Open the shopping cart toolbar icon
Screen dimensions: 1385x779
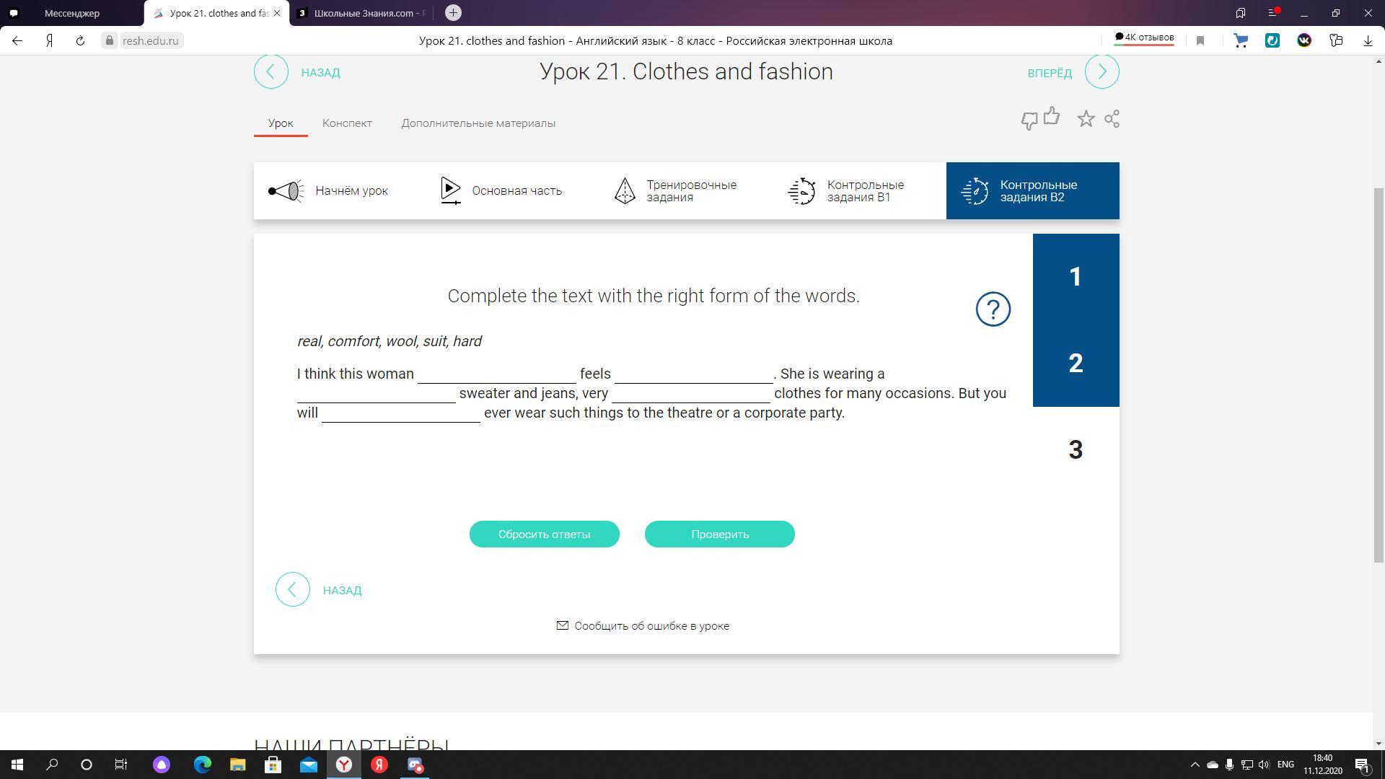tap(1240, 41)
